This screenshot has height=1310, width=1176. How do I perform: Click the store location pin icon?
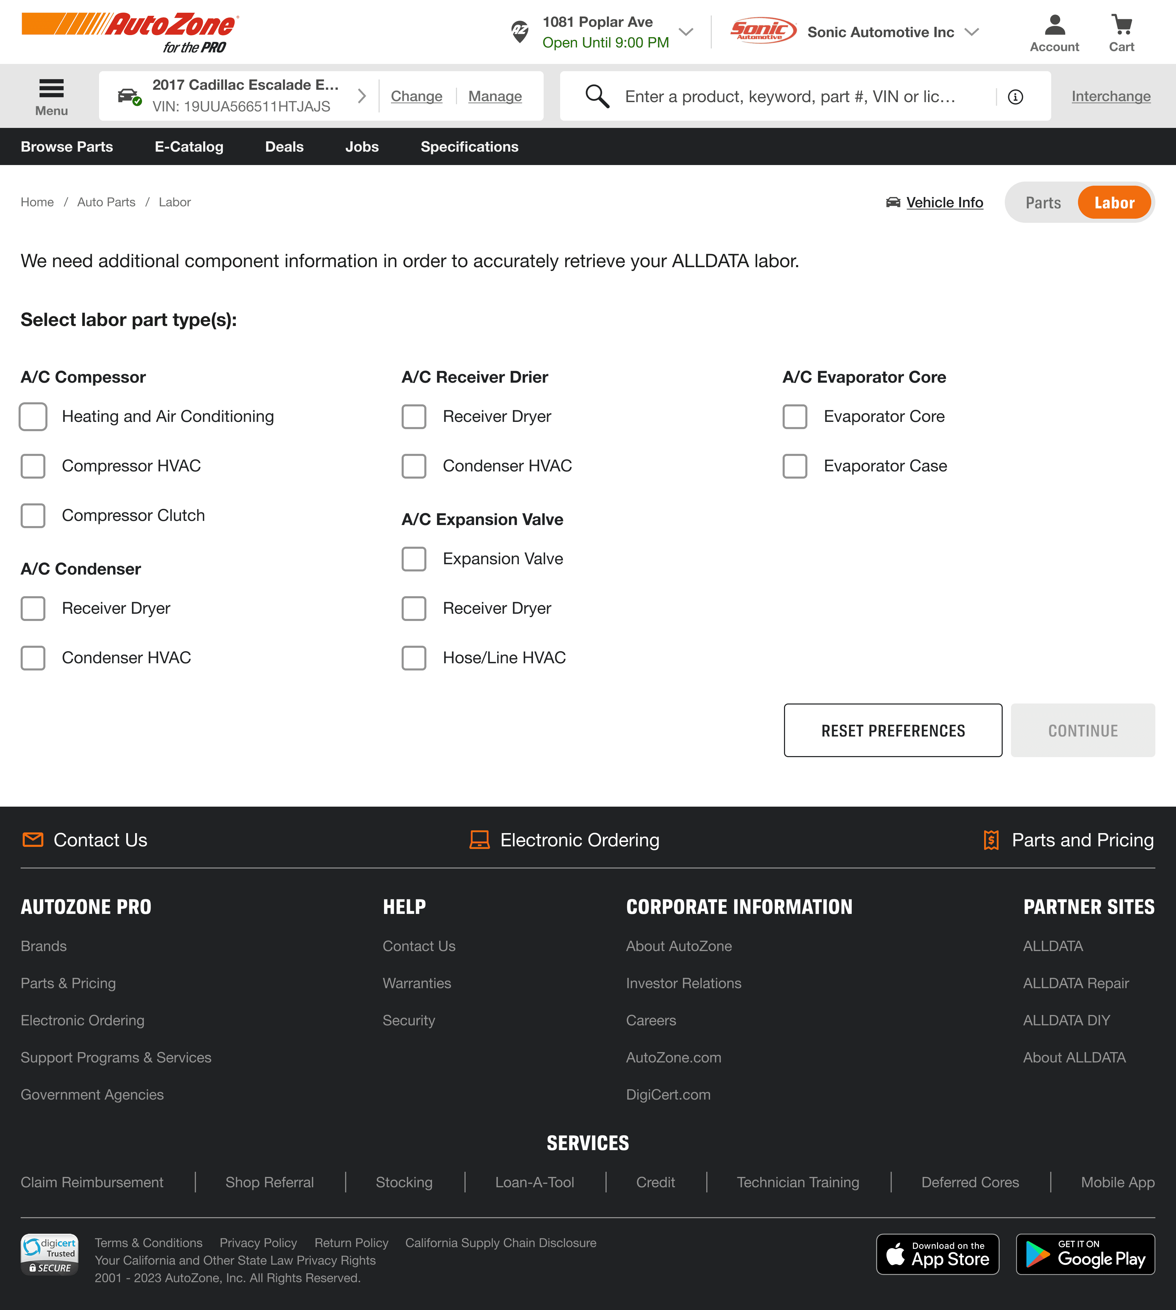point(520,32)
